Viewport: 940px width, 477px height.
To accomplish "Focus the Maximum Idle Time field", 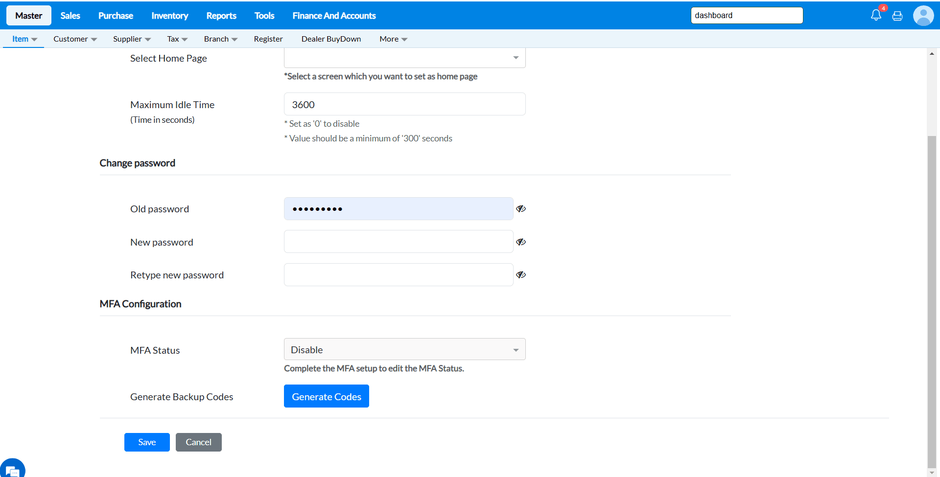I will (x=404, y=105).
